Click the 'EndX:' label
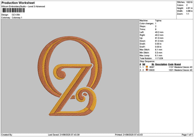The width and height of the screenshot is (194, 137). click(143, 44)
